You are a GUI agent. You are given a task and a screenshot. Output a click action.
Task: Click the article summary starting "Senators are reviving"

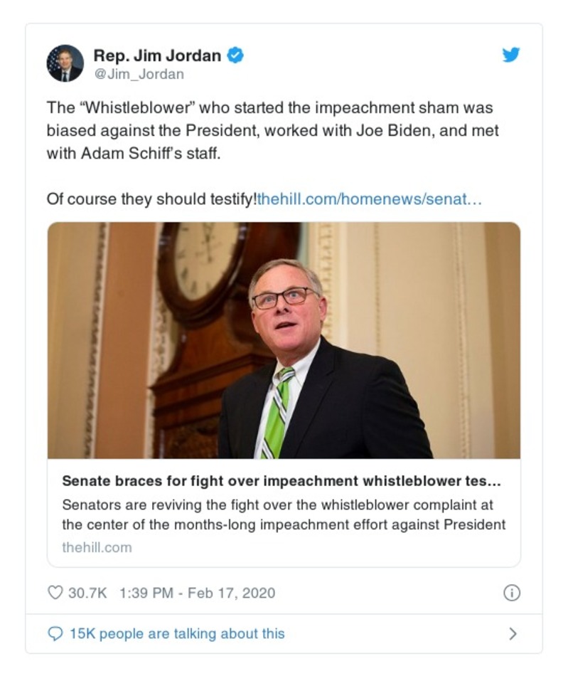coord(283,514)
